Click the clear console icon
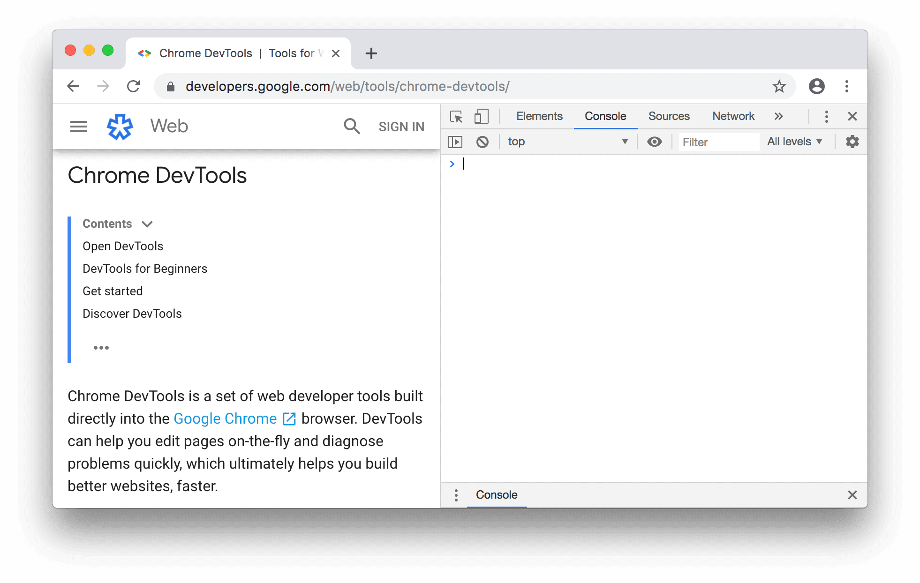 point(483,141)
